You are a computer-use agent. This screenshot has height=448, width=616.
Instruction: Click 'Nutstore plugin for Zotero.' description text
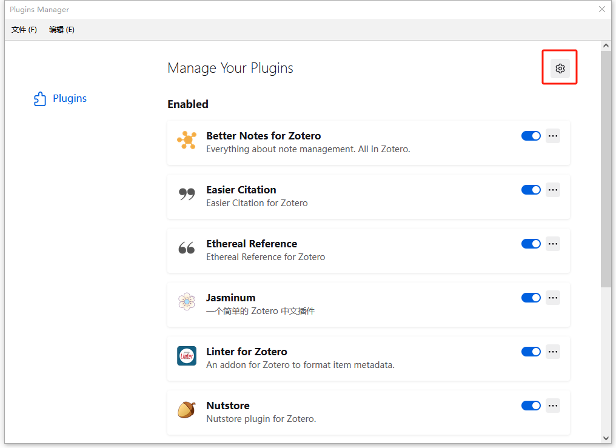(x=261, y=419)
